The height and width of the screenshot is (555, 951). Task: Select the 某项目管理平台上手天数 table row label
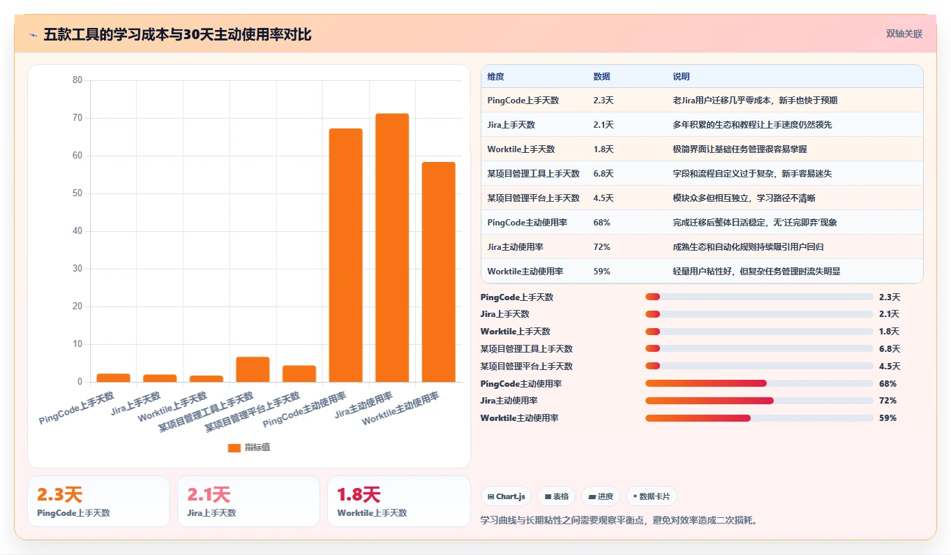tap(533, 198)
